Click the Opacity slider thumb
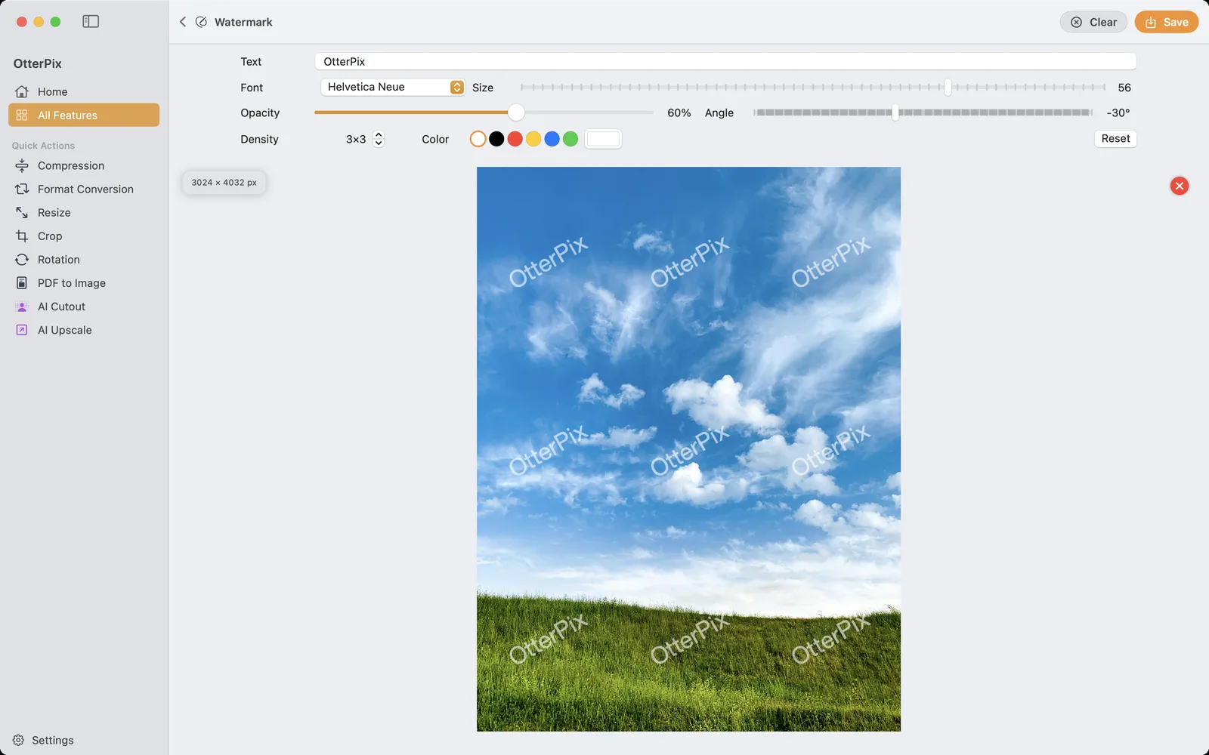The height and width of the screenshot is (755, 1209). click(516, 112)
